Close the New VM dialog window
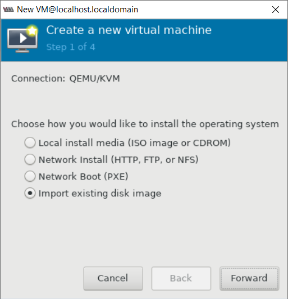 pyautogui.click(x=276, y=10)
